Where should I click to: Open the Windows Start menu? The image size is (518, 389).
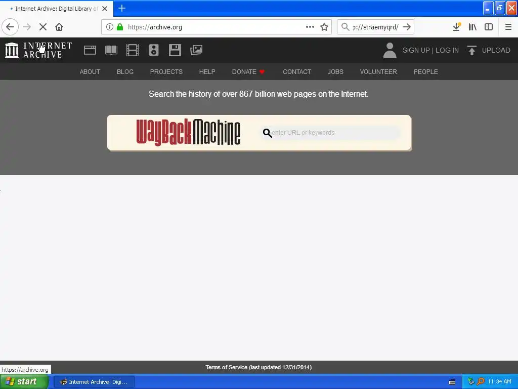24,382
